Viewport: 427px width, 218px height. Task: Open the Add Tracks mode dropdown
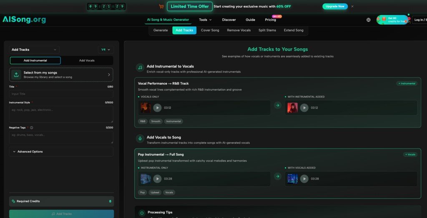(34, 50)
